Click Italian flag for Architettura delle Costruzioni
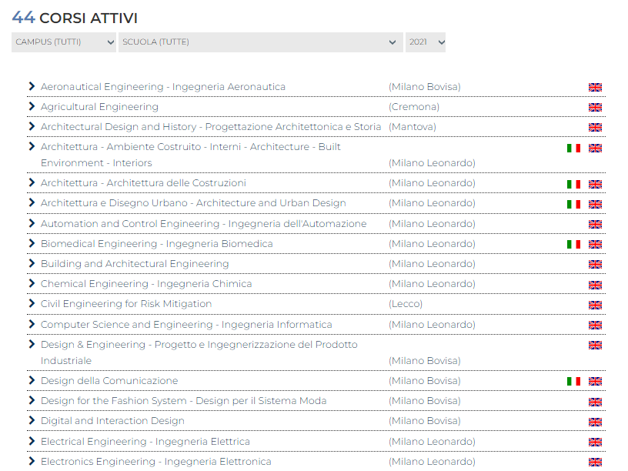 tap(573, 184)
